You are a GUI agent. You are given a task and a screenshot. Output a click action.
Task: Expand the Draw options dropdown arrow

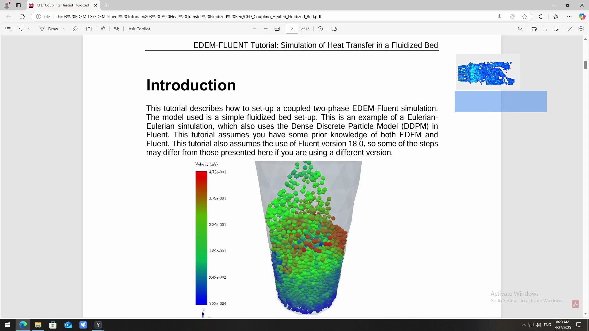(x=64, y=29)
